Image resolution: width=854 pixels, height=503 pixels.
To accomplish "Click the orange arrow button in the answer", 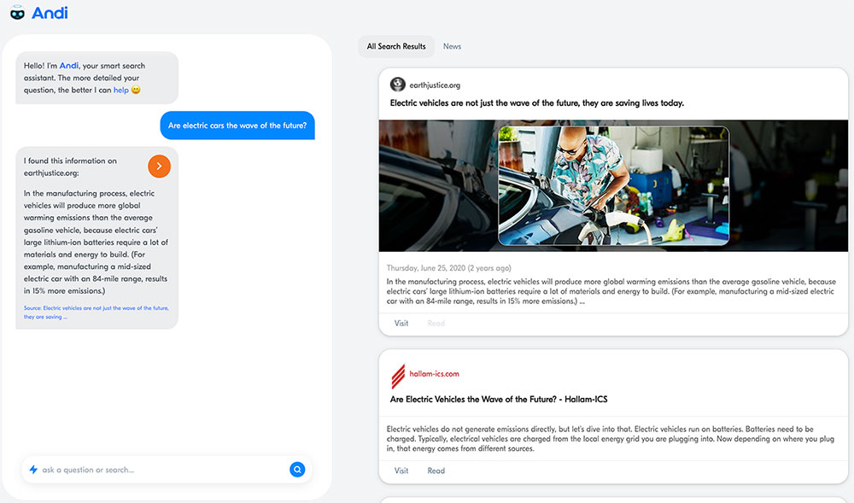I will (x=159, y=166).
